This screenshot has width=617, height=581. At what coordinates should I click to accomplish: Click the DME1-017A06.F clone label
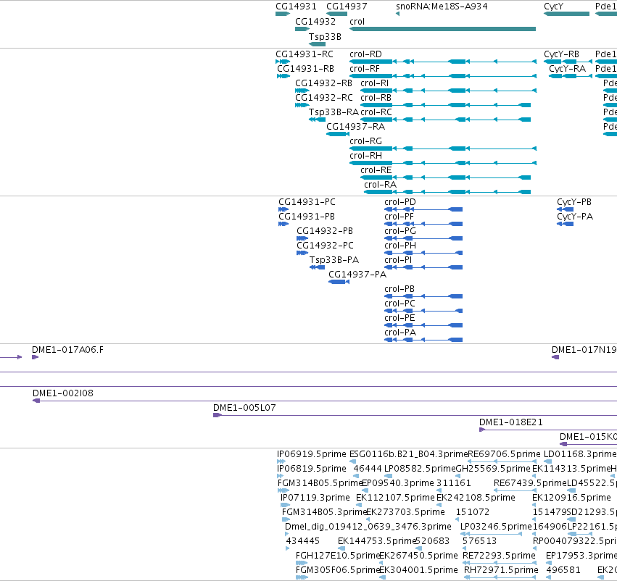point(67,350)
